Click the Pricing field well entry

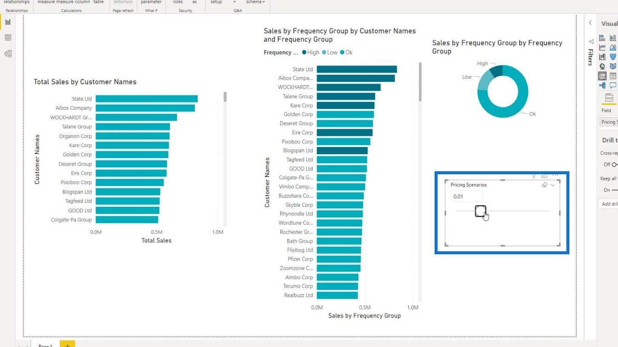609,122
